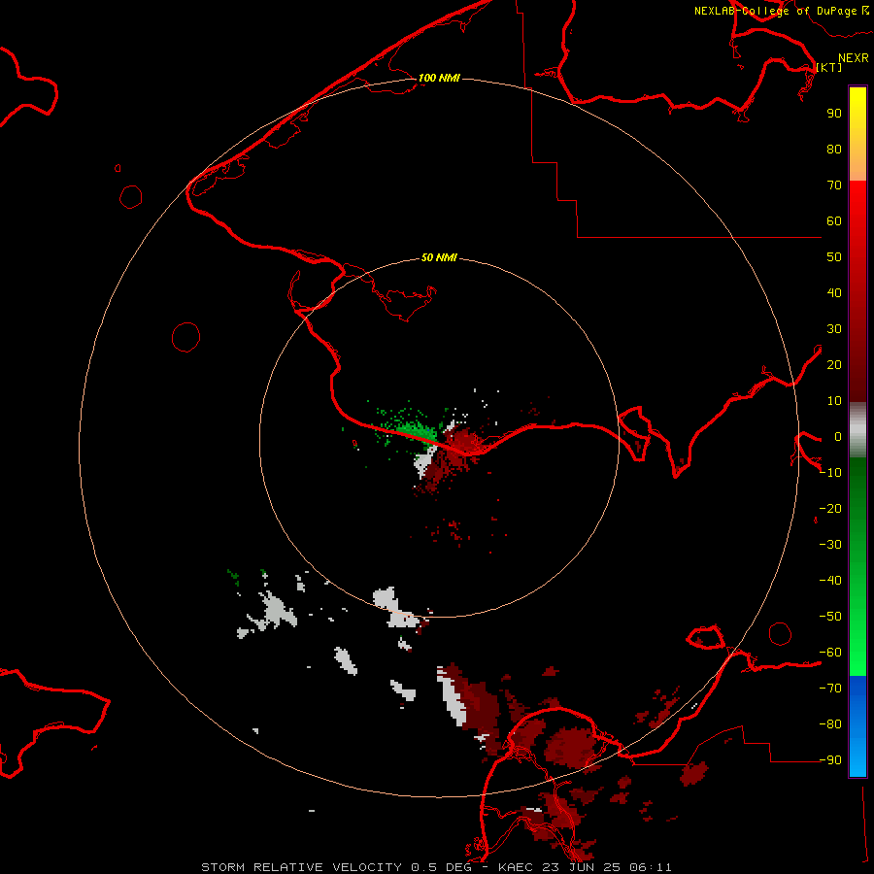
Task: Click the Storm Relative Velocity caption at the bottom
Action: click(x=436, y=867)
